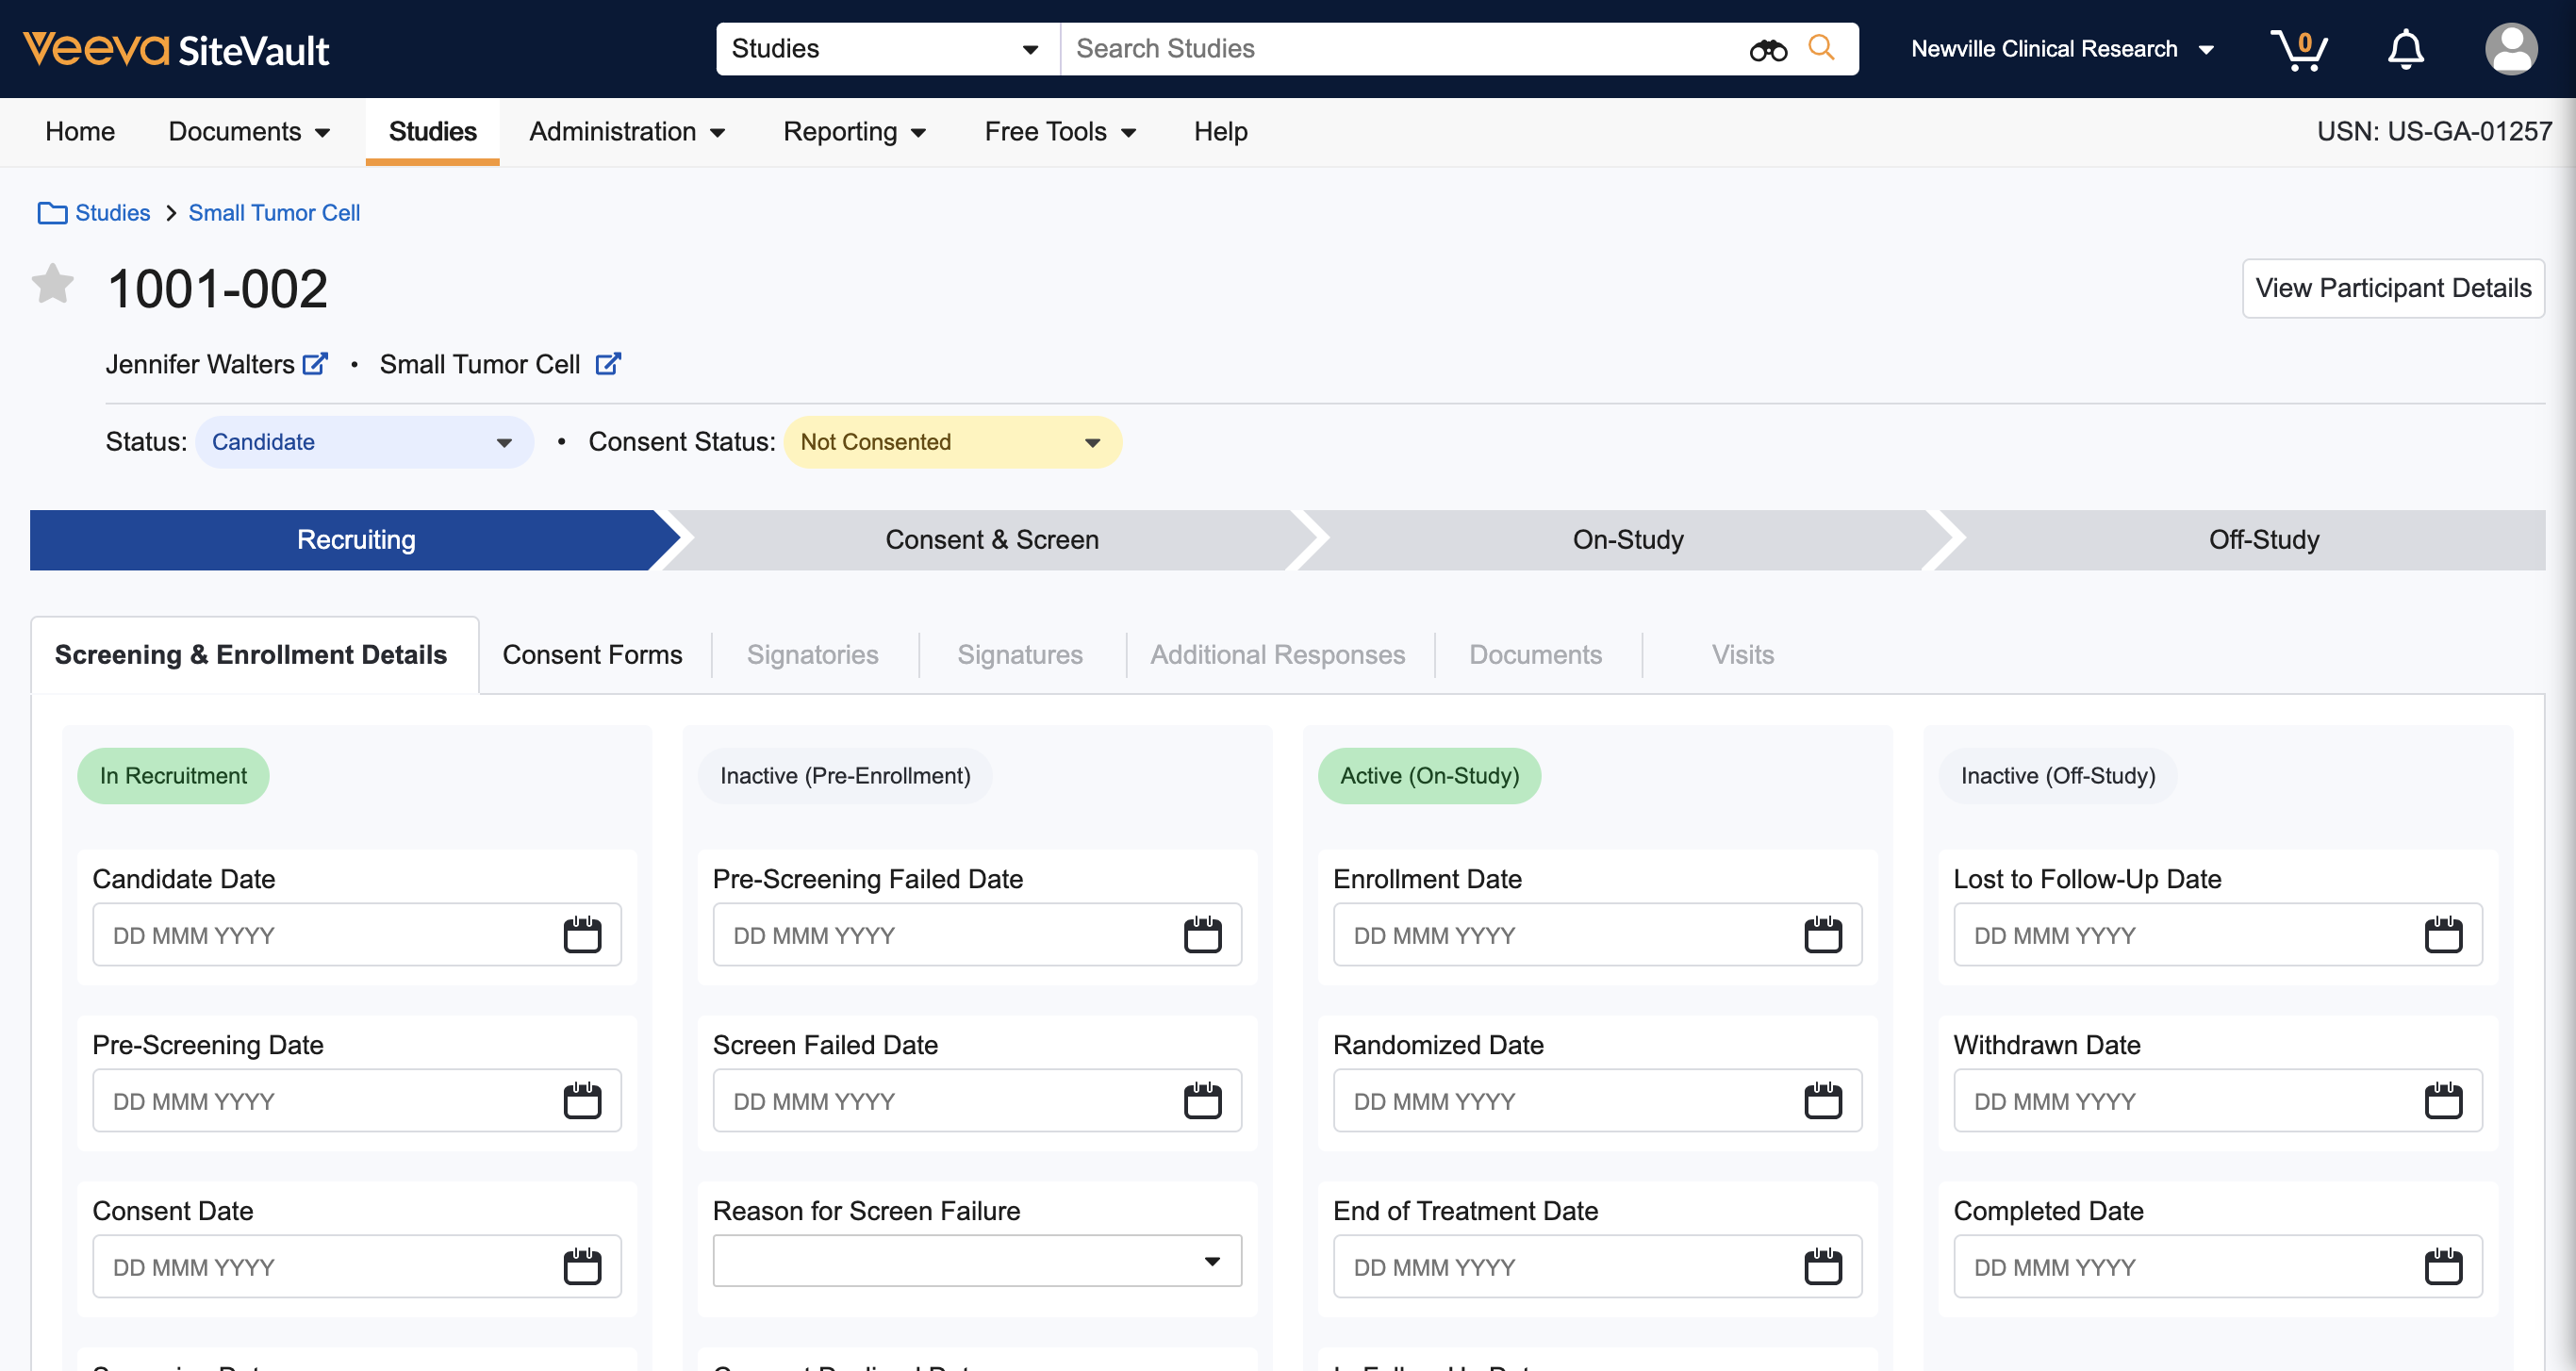Viewport: 2576px width, 1371px height.
Task: Open the Documents menu dropdown
Action: pyautogui.click(x=249, y=132)
